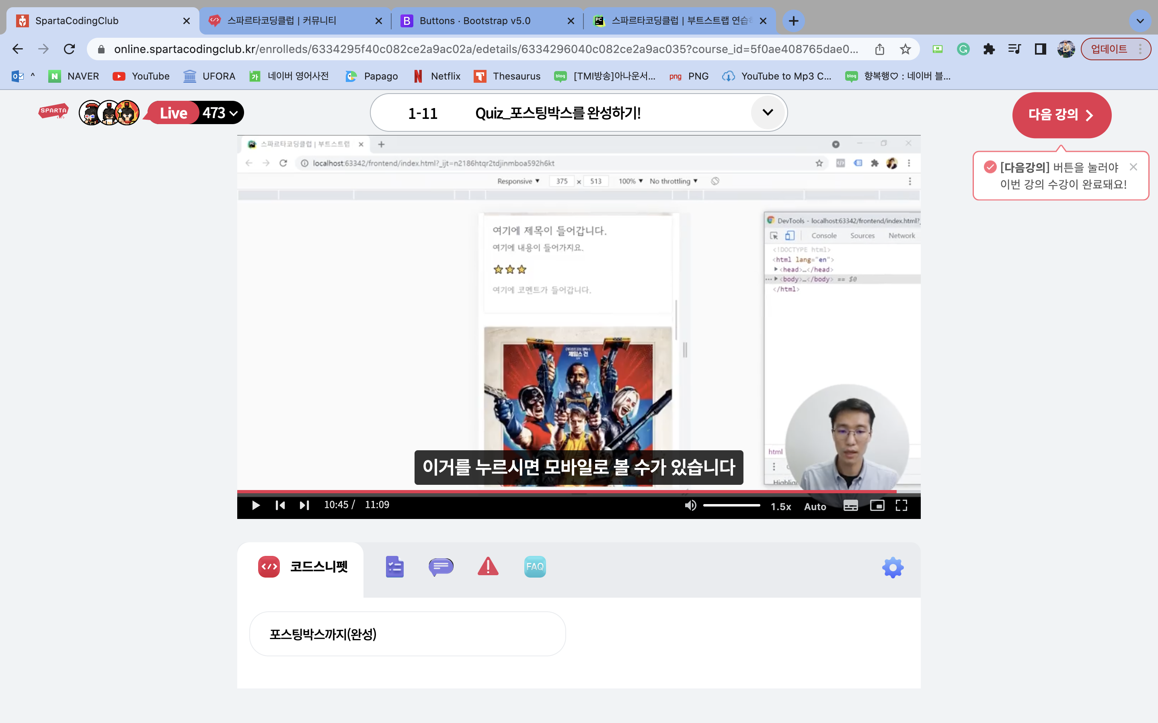
Task: Change the Auto video quality setting
Action: pyautogui.click(x=815, y=507)
